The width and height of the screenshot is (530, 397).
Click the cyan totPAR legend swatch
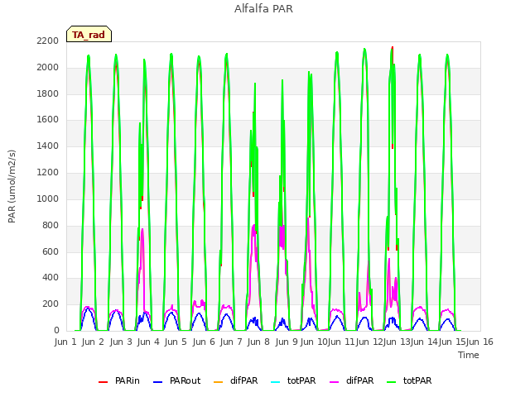(x=276, y=382)
